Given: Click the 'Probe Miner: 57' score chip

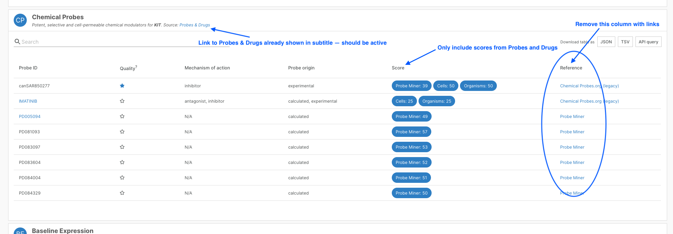Looking at the screenshot, I should click(x=411, y=132).
